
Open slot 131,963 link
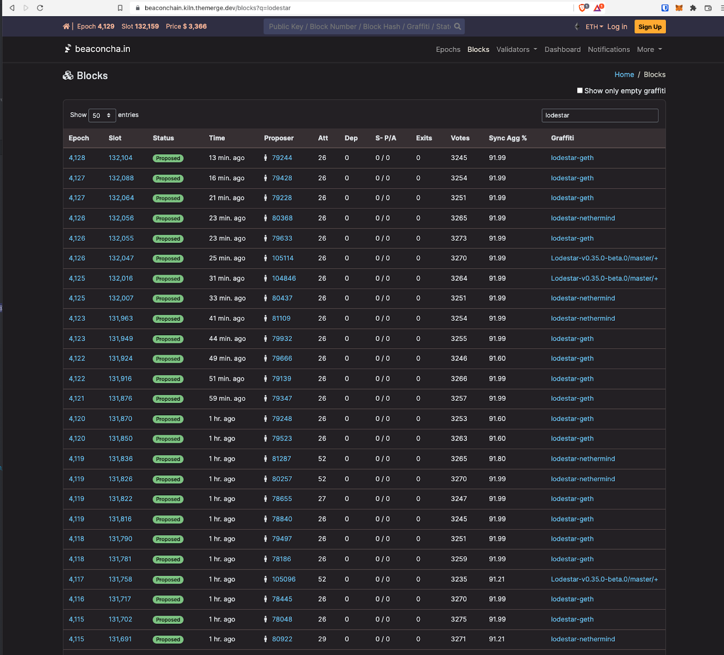pos(121,318)
